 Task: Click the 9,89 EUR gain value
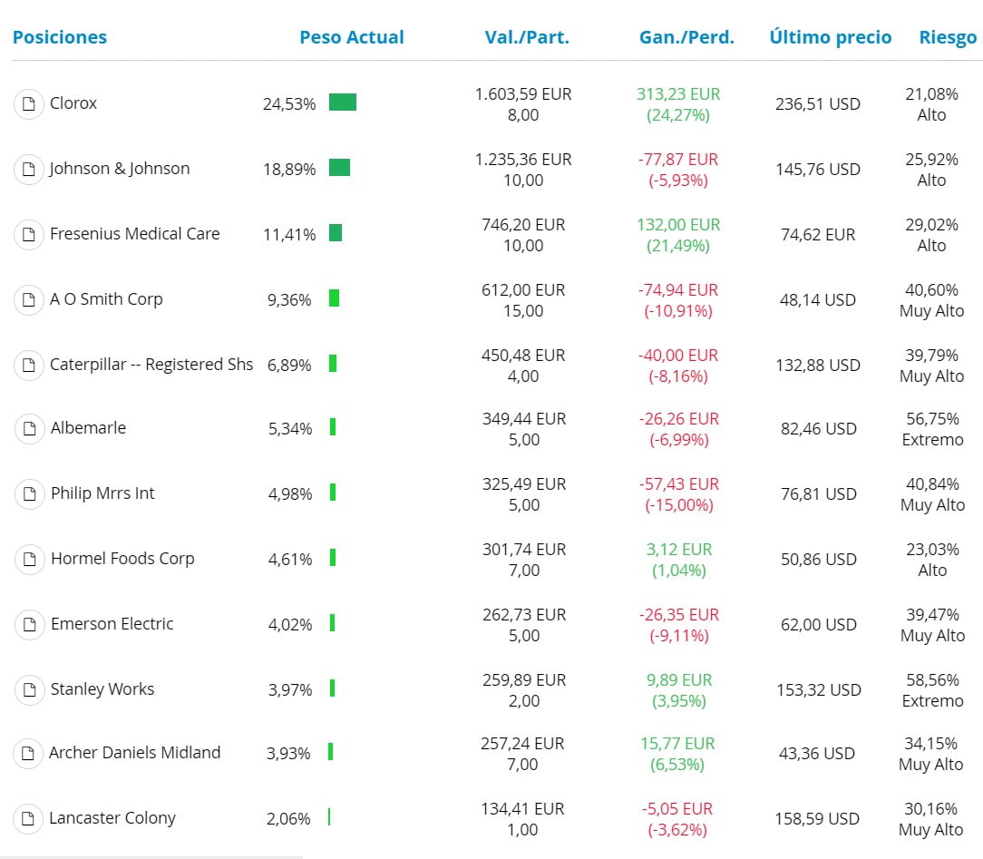(x=679, y=679)
